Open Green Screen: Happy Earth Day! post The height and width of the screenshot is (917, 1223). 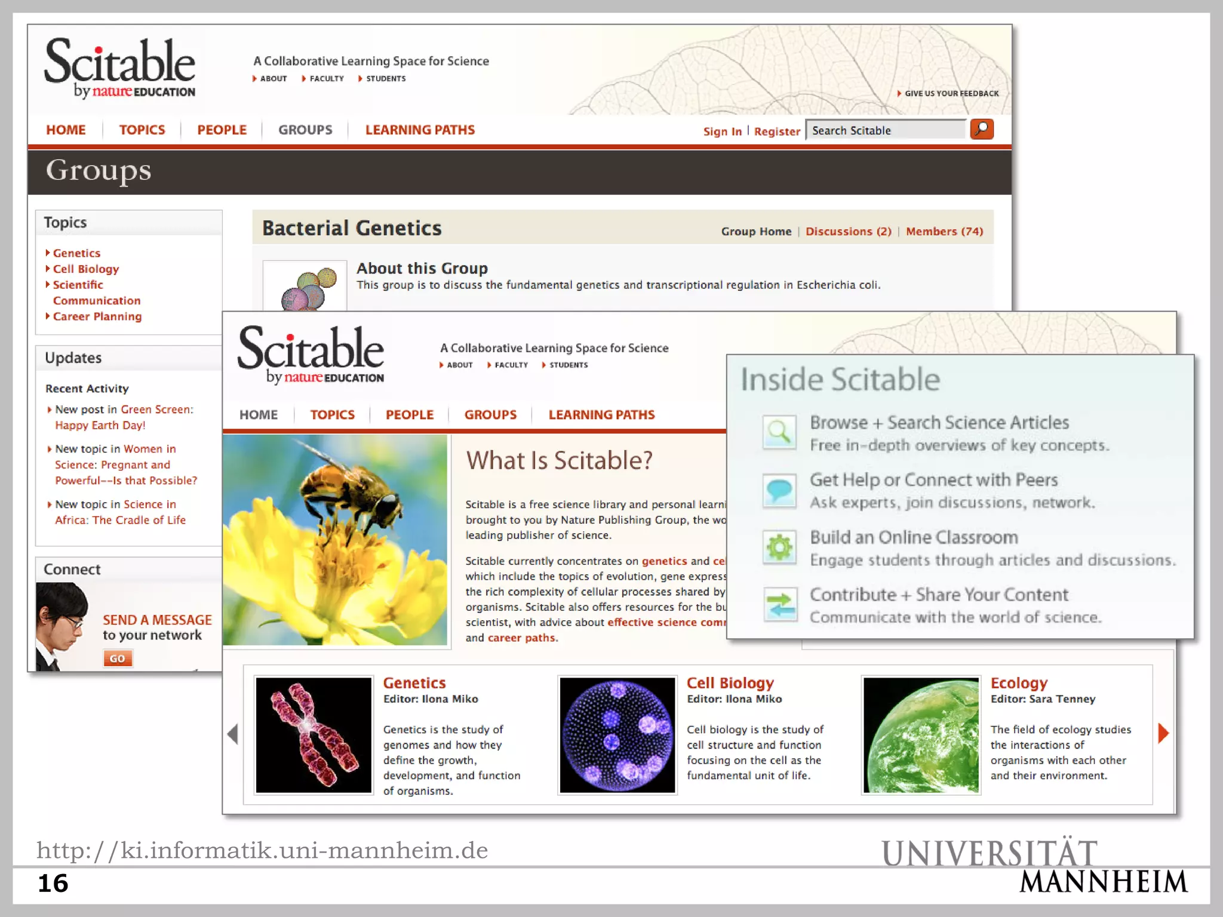click(x=124, y=417)
